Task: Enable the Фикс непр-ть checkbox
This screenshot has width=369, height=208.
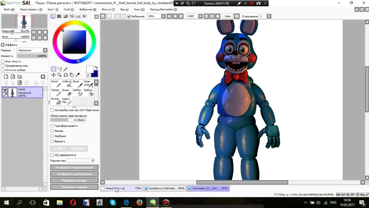Action: click(3, 62)
